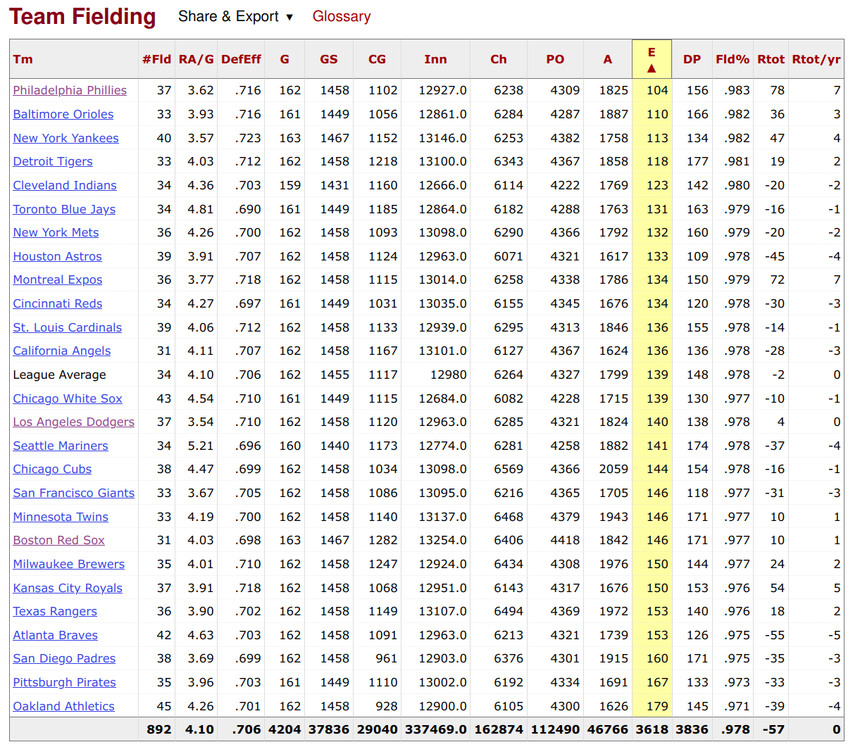The width and height of the screenshot is (860, 754).
Task: Open California Angels team link
Action: (x=62, y=351)
